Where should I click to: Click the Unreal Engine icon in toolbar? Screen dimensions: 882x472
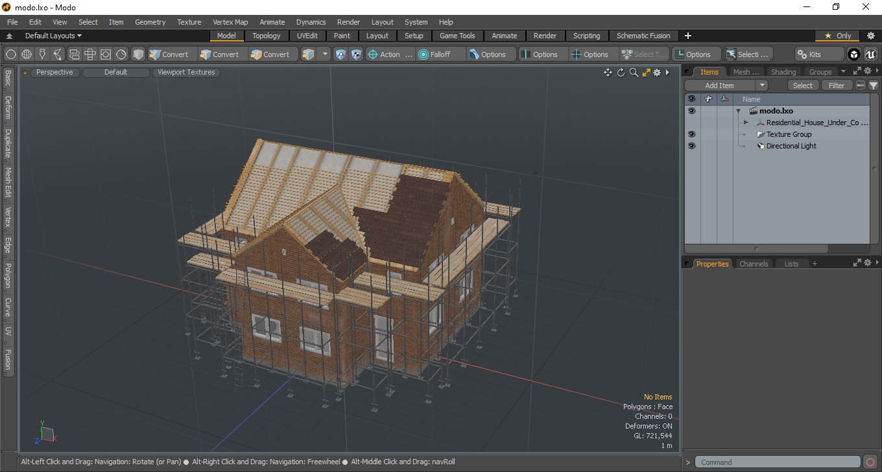[x=870, y=54]
